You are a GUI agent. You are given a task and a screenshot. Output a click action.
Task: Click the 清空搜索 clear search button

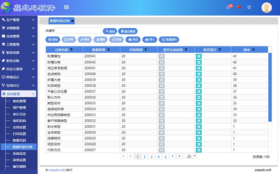128,31
